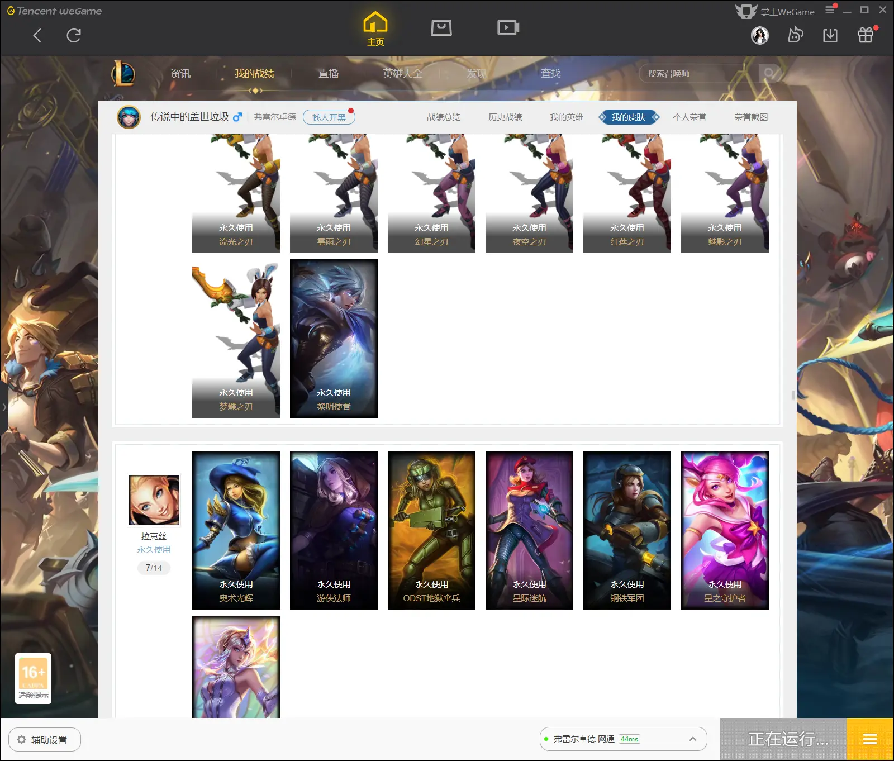Image resolution: width=894 pixels, height=761 pixels.
Task: Click the 找人开黑 button
Action: pyautogui.click(x=329, y=117)
